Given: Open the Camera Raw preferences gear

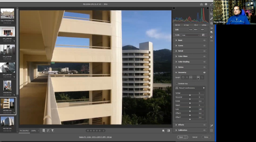Looking at the screenshot, I should click(x=206, y=4).
